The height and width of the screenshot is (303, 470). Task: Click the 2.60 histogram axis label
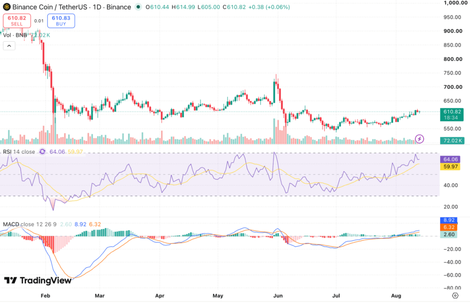pyautogui.click(x=449, y=234)
